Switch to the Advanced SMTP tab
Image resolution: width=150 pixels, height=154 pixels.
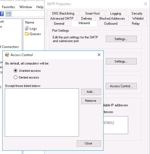click(x=62, y=18)
